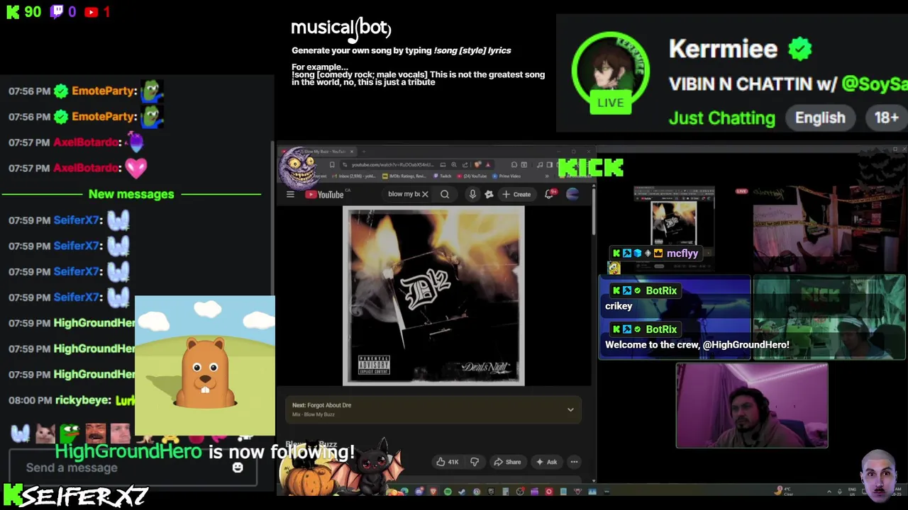Clear the 'blow my bu' search text
Image resolution: width=908 pixels, height=510 pixels.
click(x=425, y=194)
